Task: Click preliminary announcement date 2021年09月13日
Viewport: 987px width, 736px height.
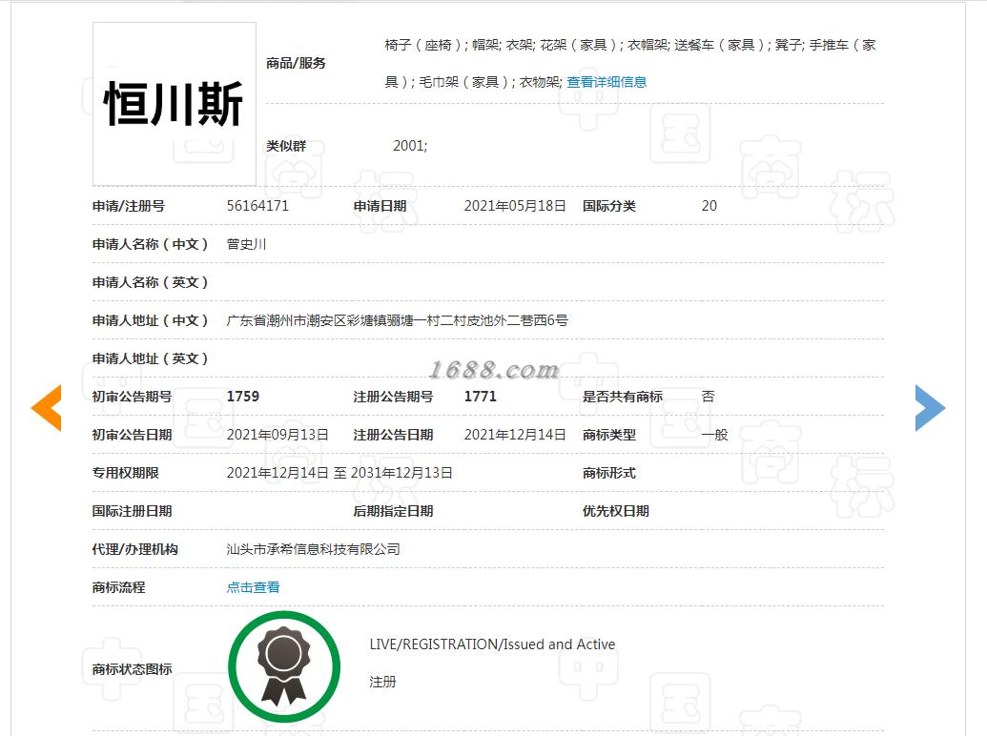Action: (x=278, y=435)
